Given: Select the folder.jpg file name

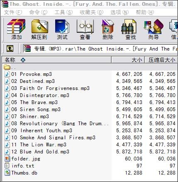Looking at the screenshot, I should 26,159.
